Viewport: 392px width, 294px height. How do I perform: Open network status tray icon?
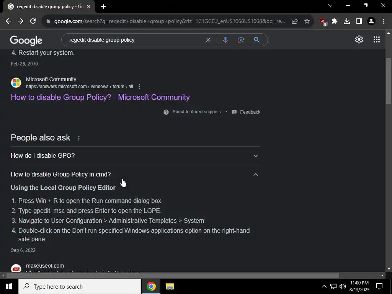333,286
